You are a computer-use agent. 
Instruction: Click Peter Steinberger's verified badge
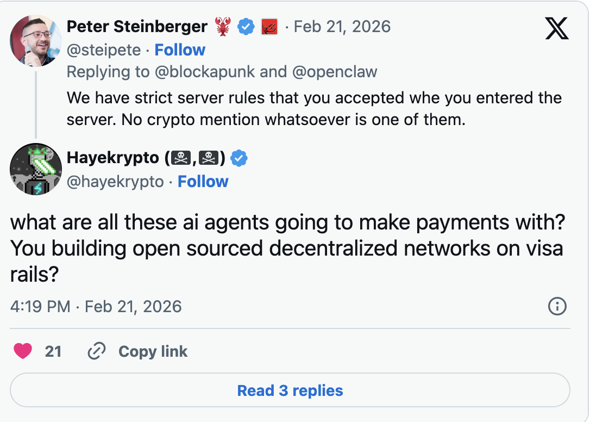246,26
